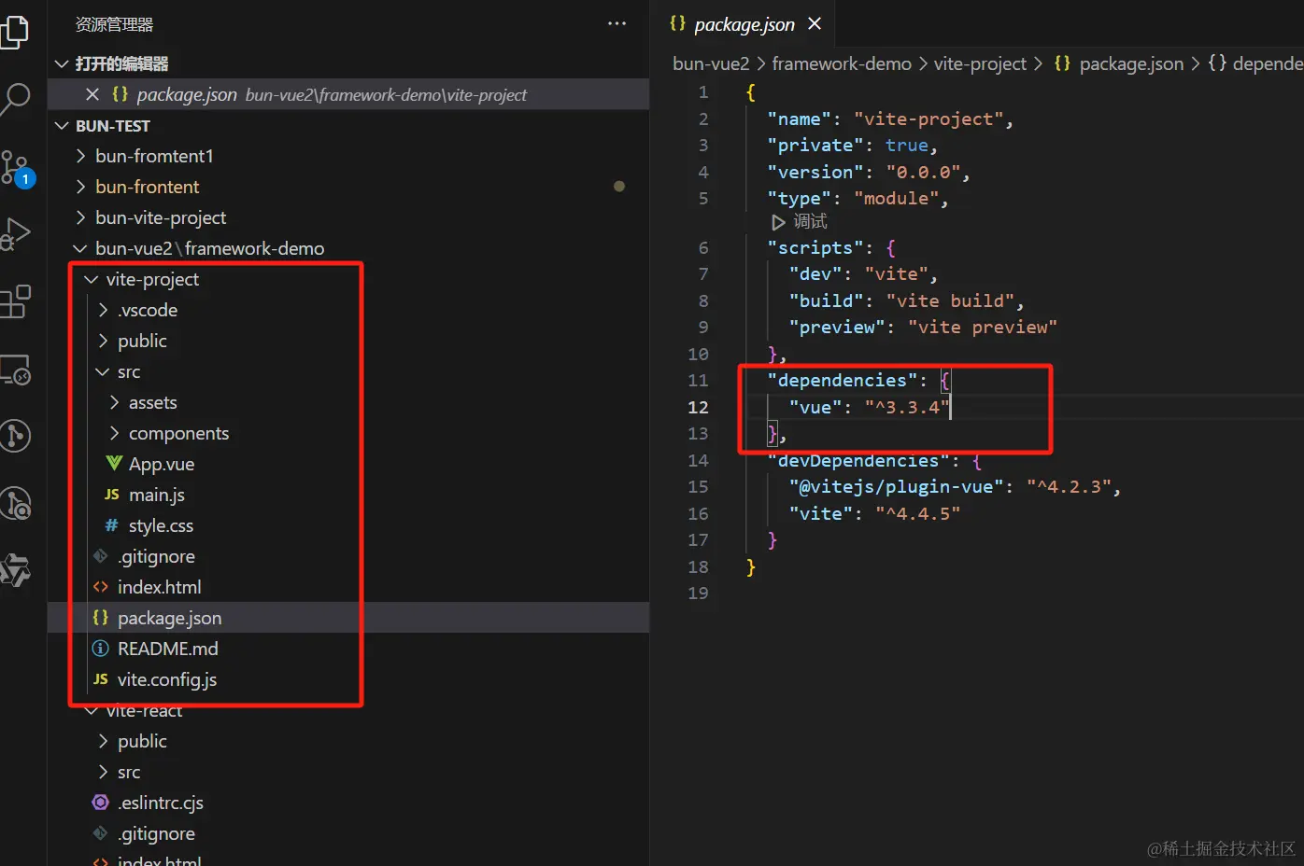Collapse the src folder under vite-project
This screenshot has width=1304, height=866.
pyautogui.click(x=103, y=371)
